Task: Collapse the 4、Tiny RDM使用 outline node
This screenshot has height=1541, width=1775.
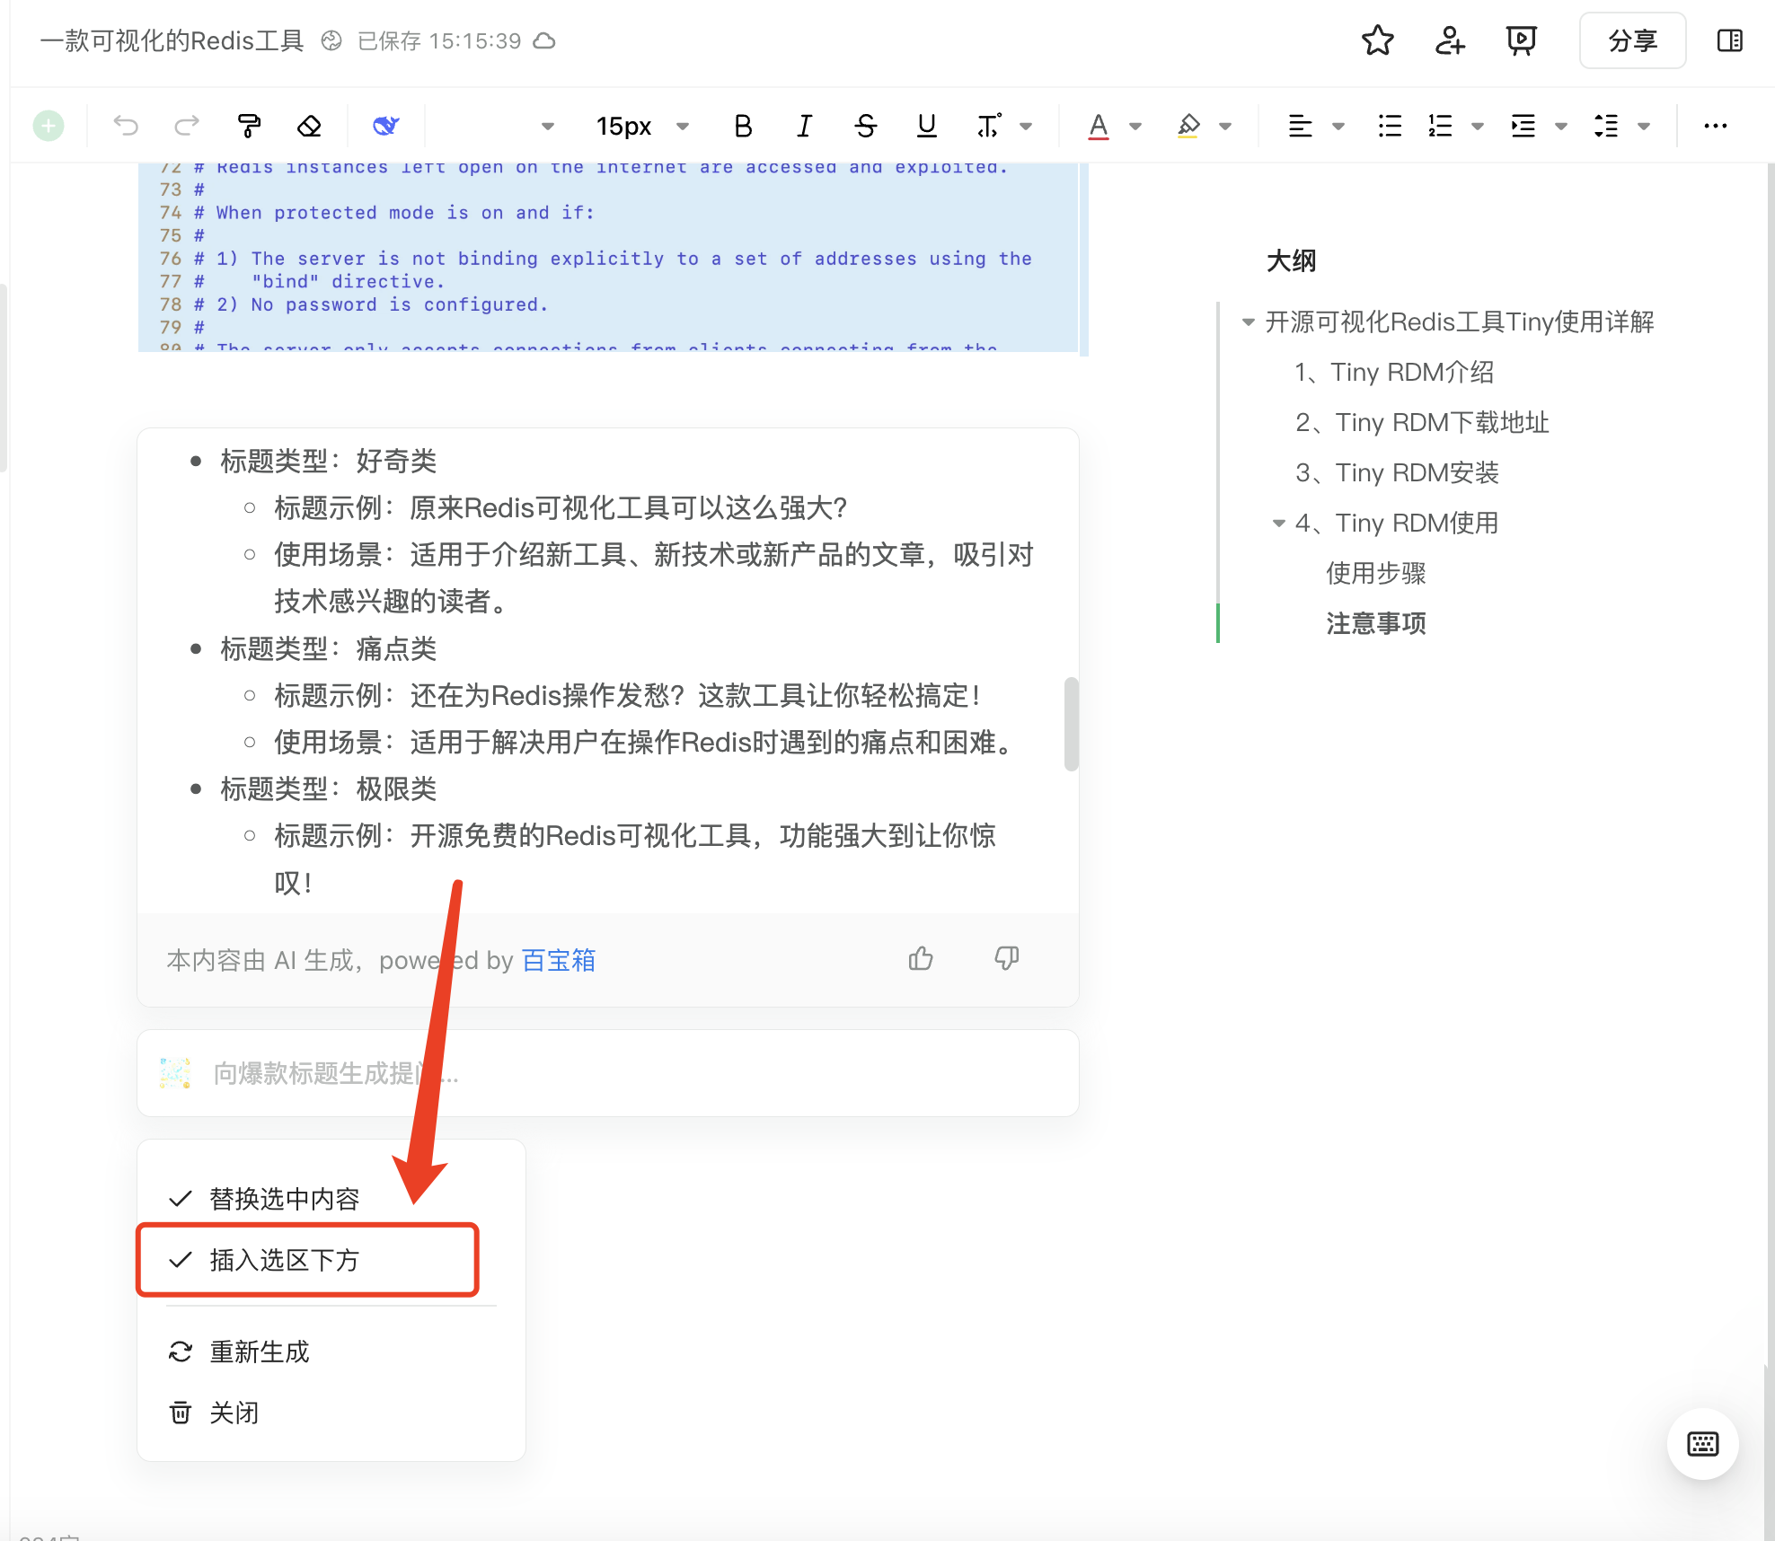Action: click(1279, 524)
